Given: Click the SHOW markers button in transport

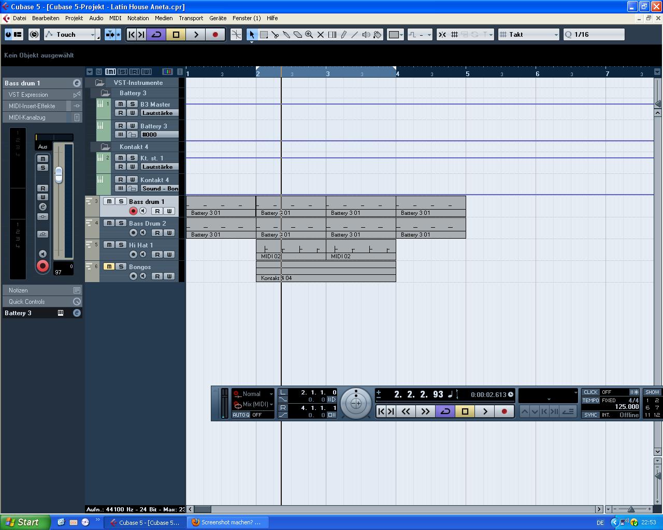Looking at the screenshot, I should point(652,392).
